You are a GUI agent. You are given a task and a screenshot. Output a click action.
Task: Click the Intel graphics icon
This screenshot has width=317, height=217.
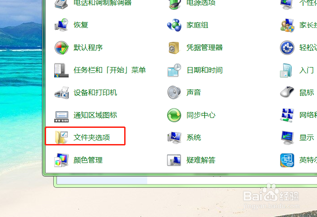click(x=287, y=160)
